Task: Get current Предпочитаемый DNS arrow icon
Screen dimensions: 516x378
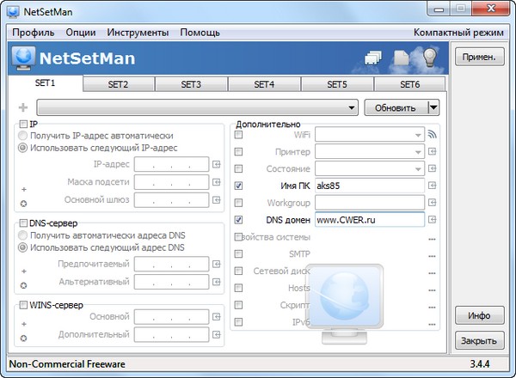Action: pyautogui.click(x=216, y=265)
